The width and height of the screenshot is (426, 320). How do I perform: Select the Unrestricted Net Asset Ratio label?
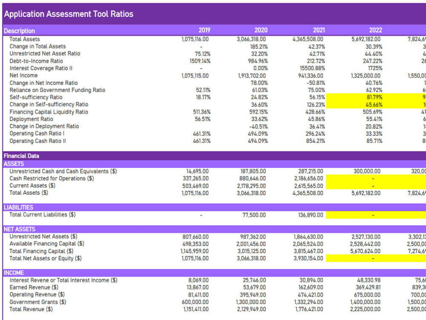point(45,54)
